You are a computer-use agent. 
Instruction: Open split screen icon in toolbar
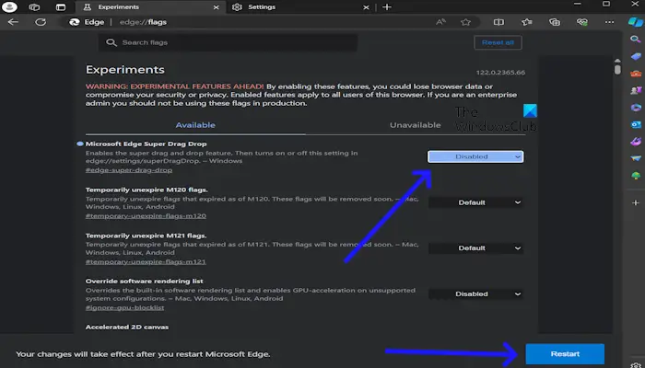(x=498, y=22)
